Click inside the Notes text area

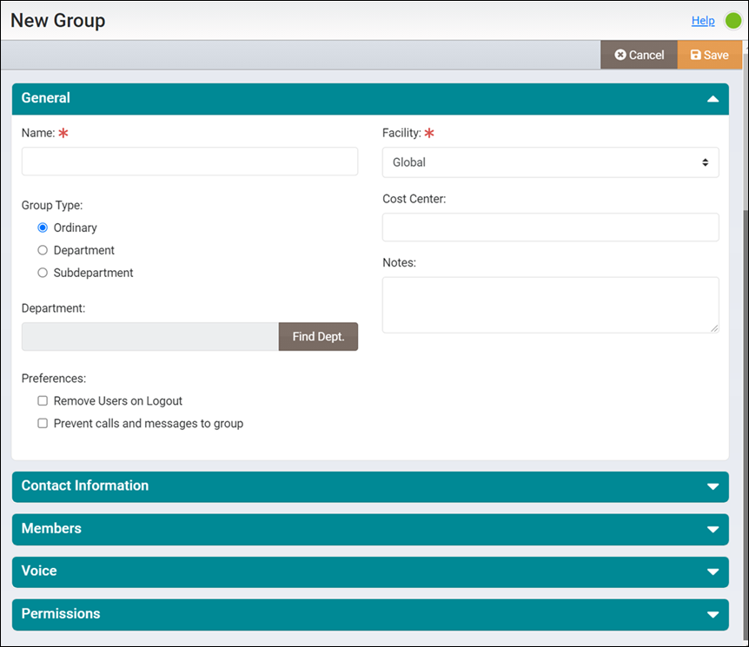(x=550, y=304)
